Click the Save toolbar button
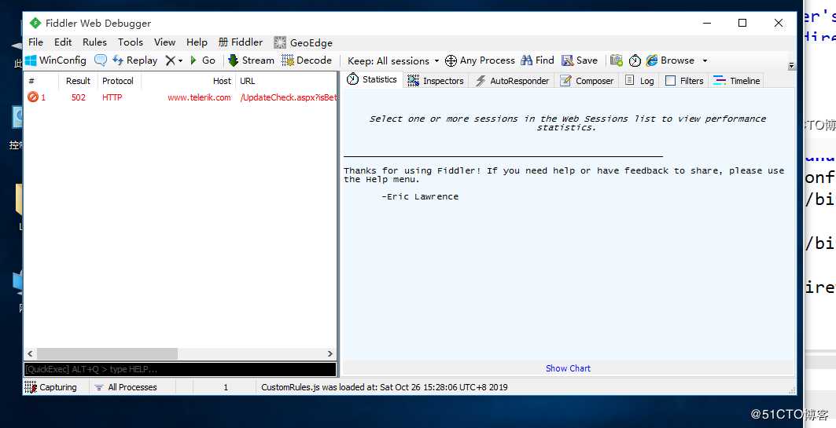The height and width of the screenshot is (428, 836). (x=580, y=60)
